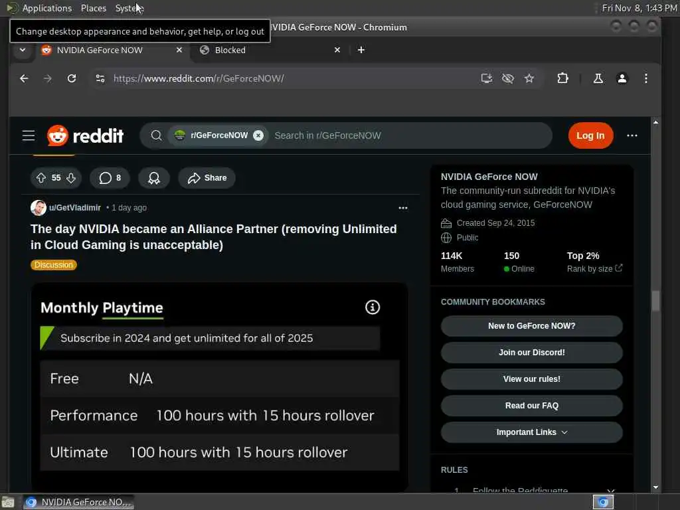Share the post via Share button
680x510 pixels.
(x=207, y=178)
